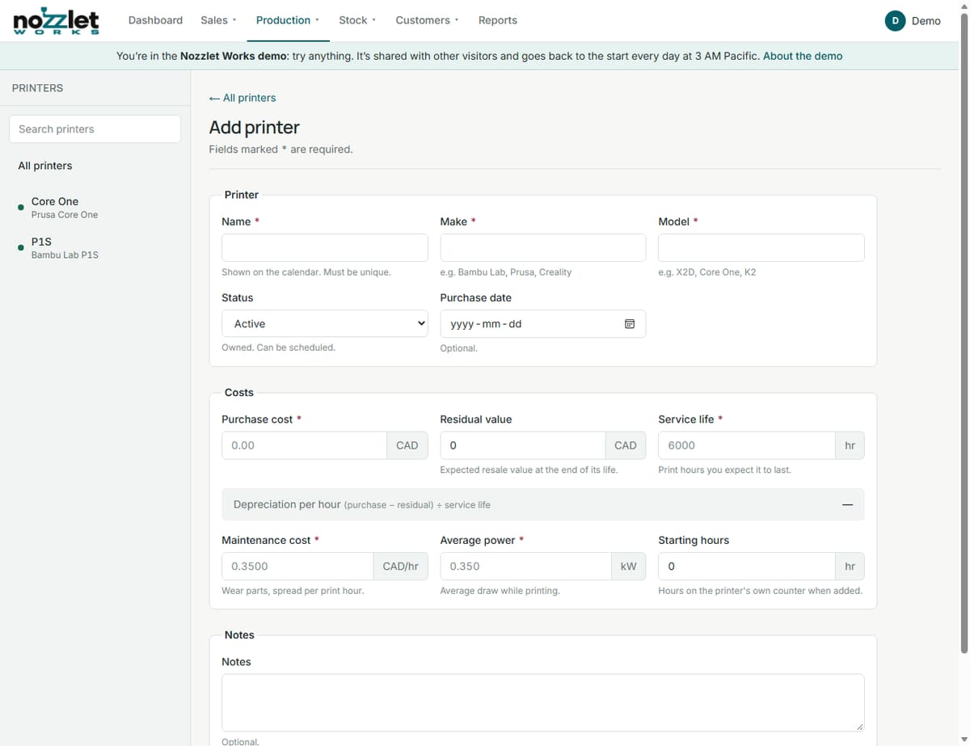
Task: Open the Nozzlet Works logo home link
Action: [x=56, y=20]
